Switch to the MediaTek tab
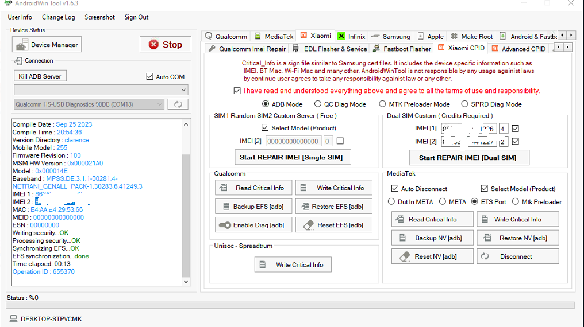The width and height of the screenshot is (584, 327). (x=274, y=36)
